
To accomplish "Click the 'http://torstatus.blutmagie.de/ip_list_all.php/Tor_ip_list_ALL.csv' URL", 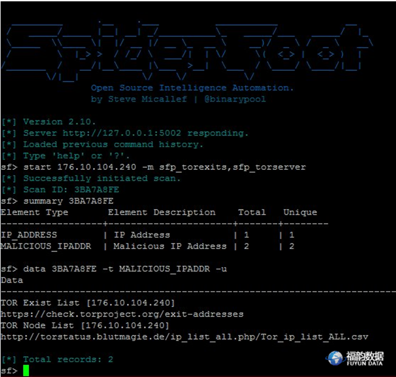I will tap(184, 337).
